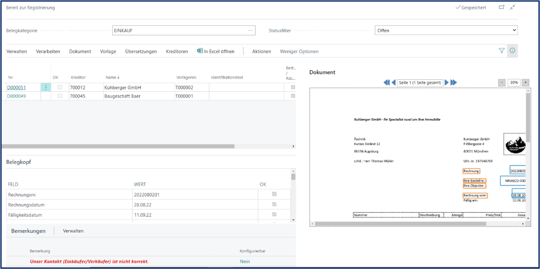Expand the Statusfilter dropdown

click(x=514, y=31)
